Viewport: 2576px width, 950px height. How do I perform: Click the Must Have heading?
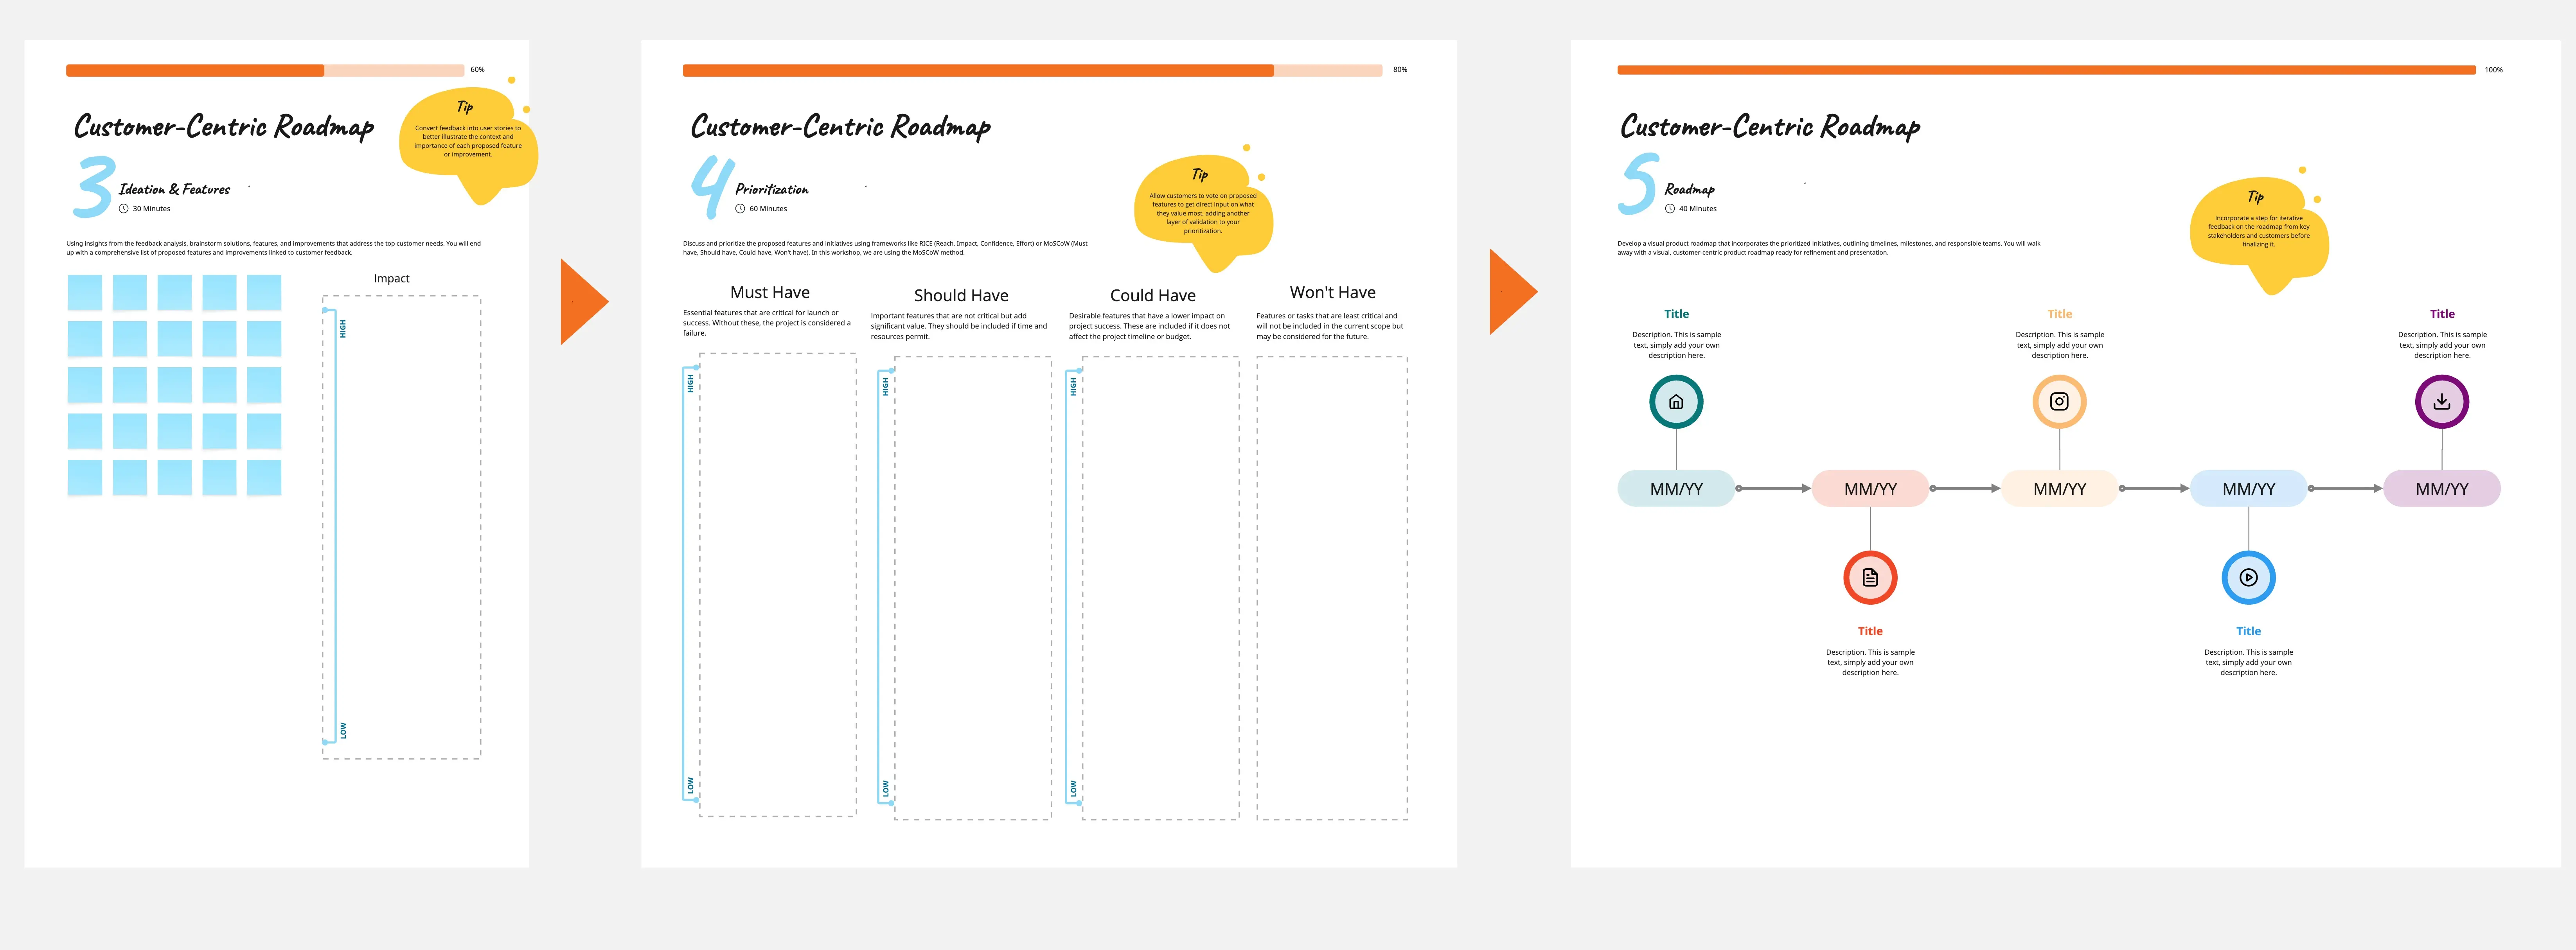770,292
